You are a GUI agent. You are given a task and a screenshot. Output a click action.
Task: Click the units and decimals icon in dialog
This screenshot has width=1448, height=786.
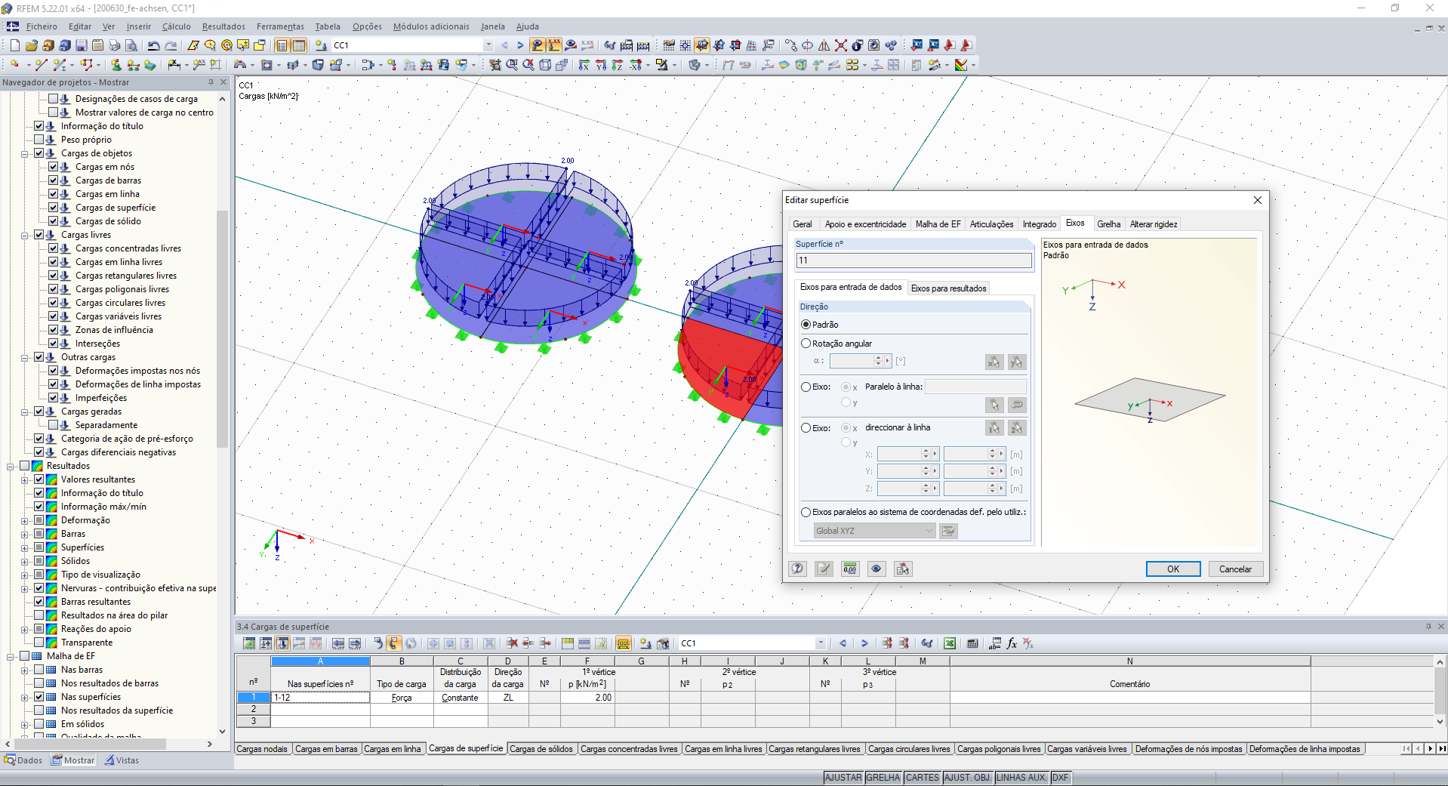tap(849, 569)
